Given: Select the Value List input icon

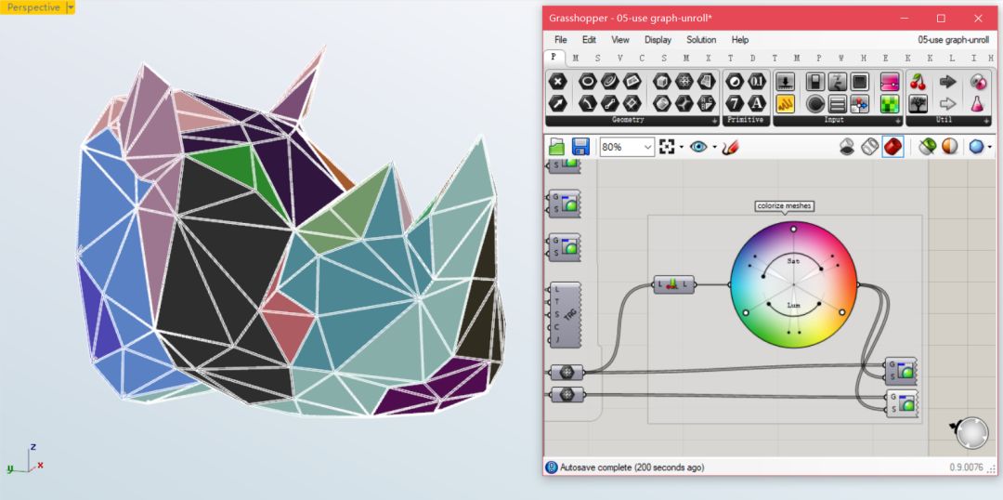Looking at the screenshot, I should tap(838, 103).
